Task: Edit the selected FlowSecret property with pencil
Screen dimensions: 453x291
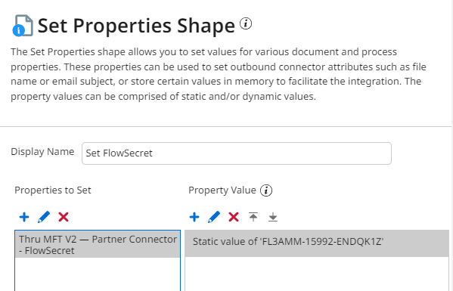Action: (x=44, y=217)
